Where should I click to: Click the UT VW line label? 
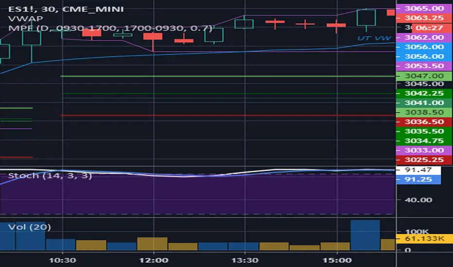click(x=374, y=38)
